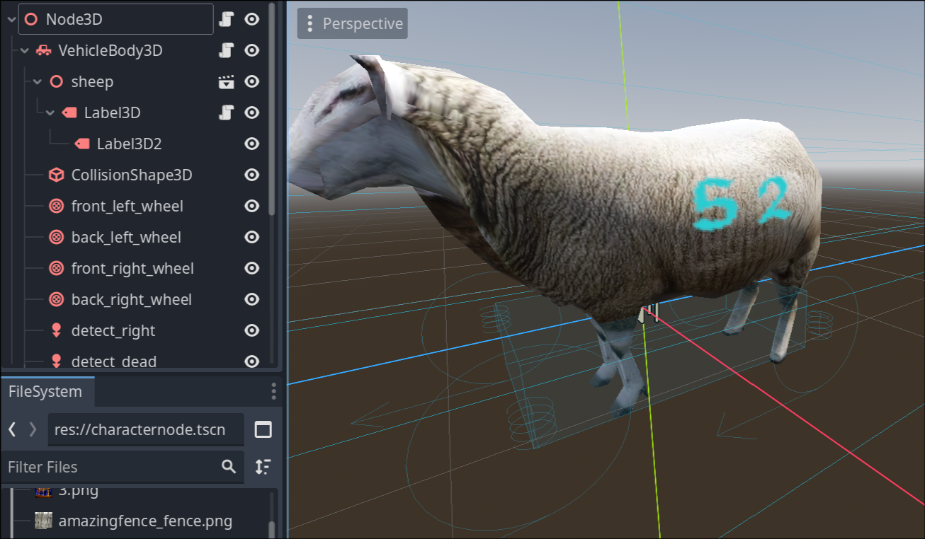Select the amazingfence_fence.png file
Image resolution: width=925 pixels, height=539 pixels.
(144, 521)
